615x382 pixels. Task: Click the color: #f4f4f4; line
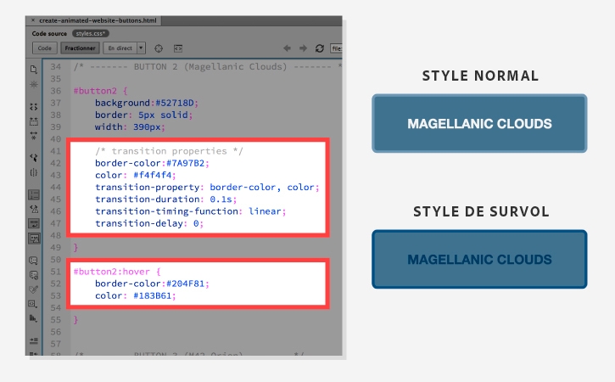click(x=136, y=175)
